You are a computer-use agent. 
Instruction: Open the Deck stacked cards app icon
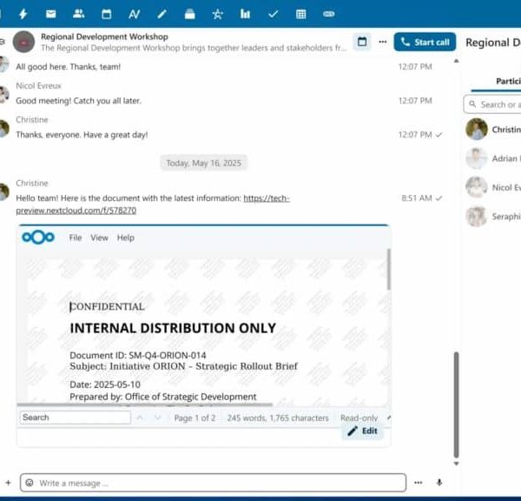[x=189, y=14]
